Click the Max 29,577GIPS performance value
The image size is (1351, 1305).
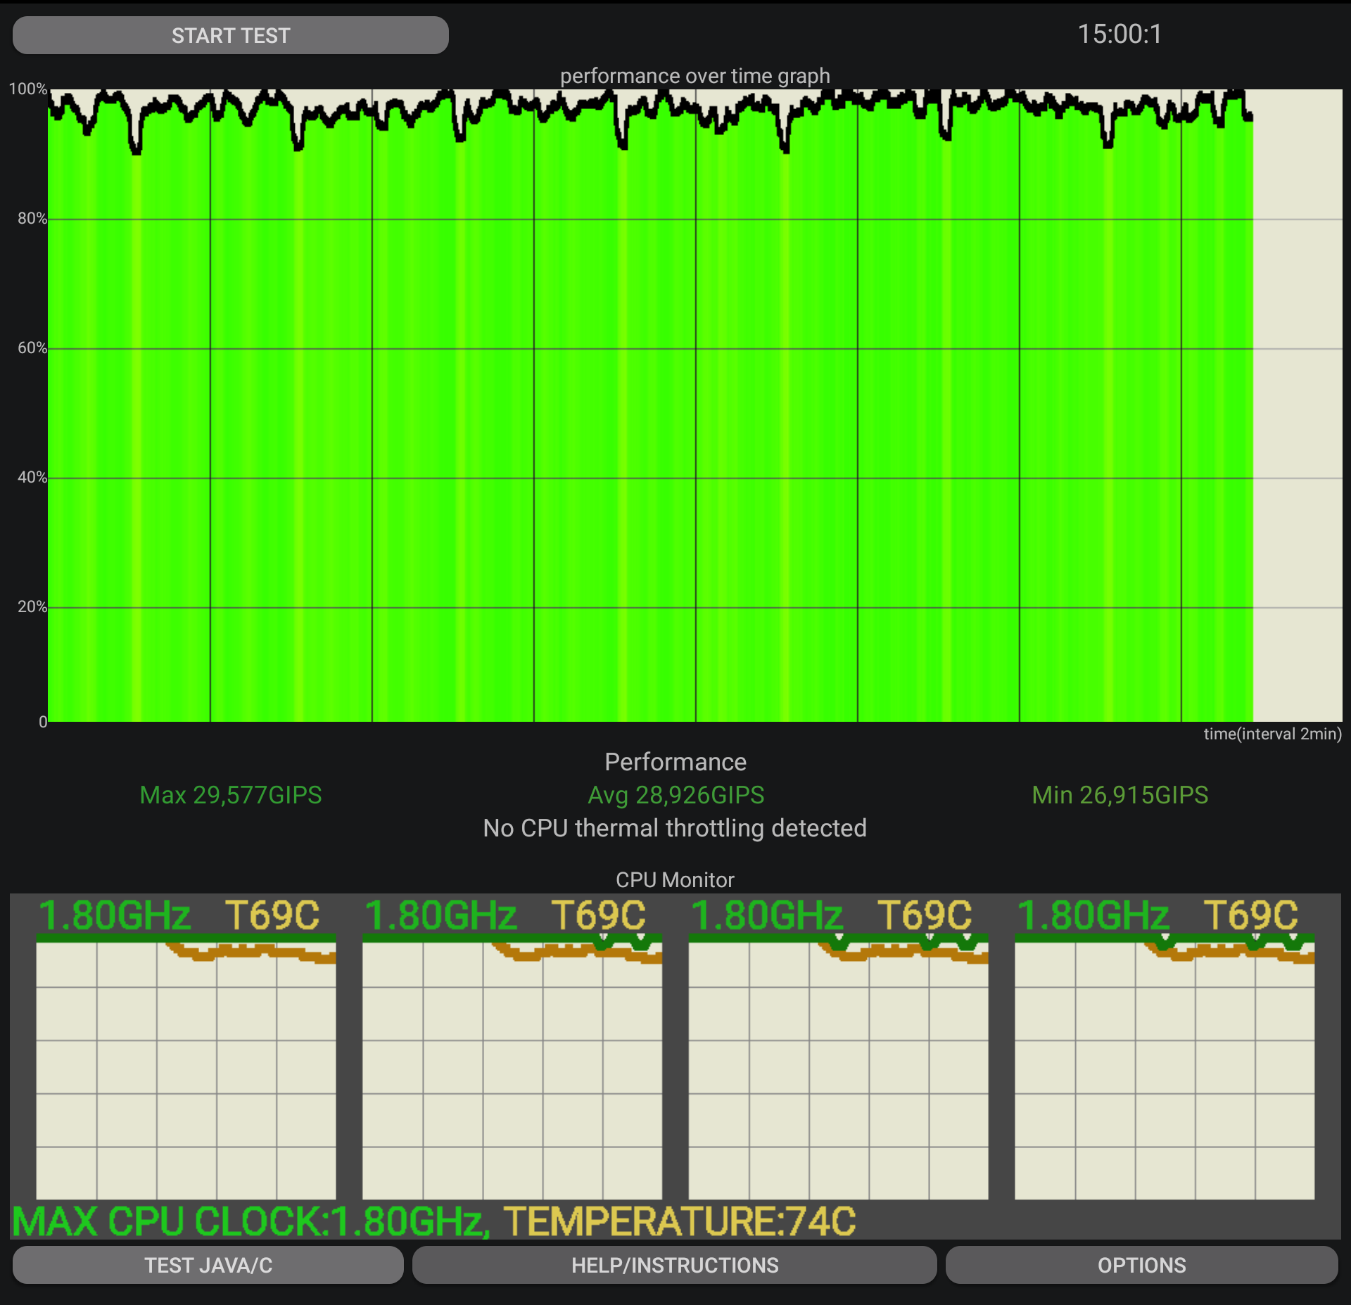[231, 794]
